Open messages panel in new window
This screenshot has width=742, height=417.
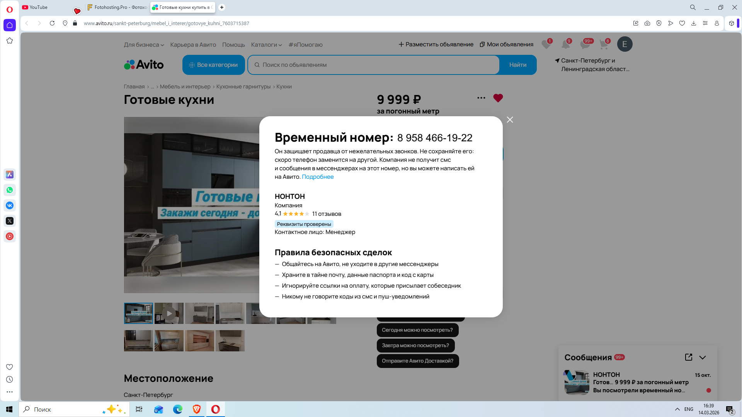pos(688,357)
